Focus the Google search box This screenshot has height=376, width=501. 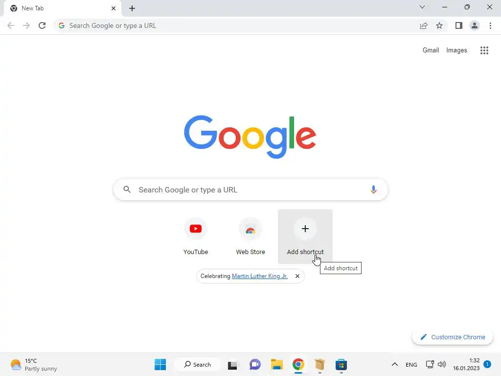click(x=250, y=189)
